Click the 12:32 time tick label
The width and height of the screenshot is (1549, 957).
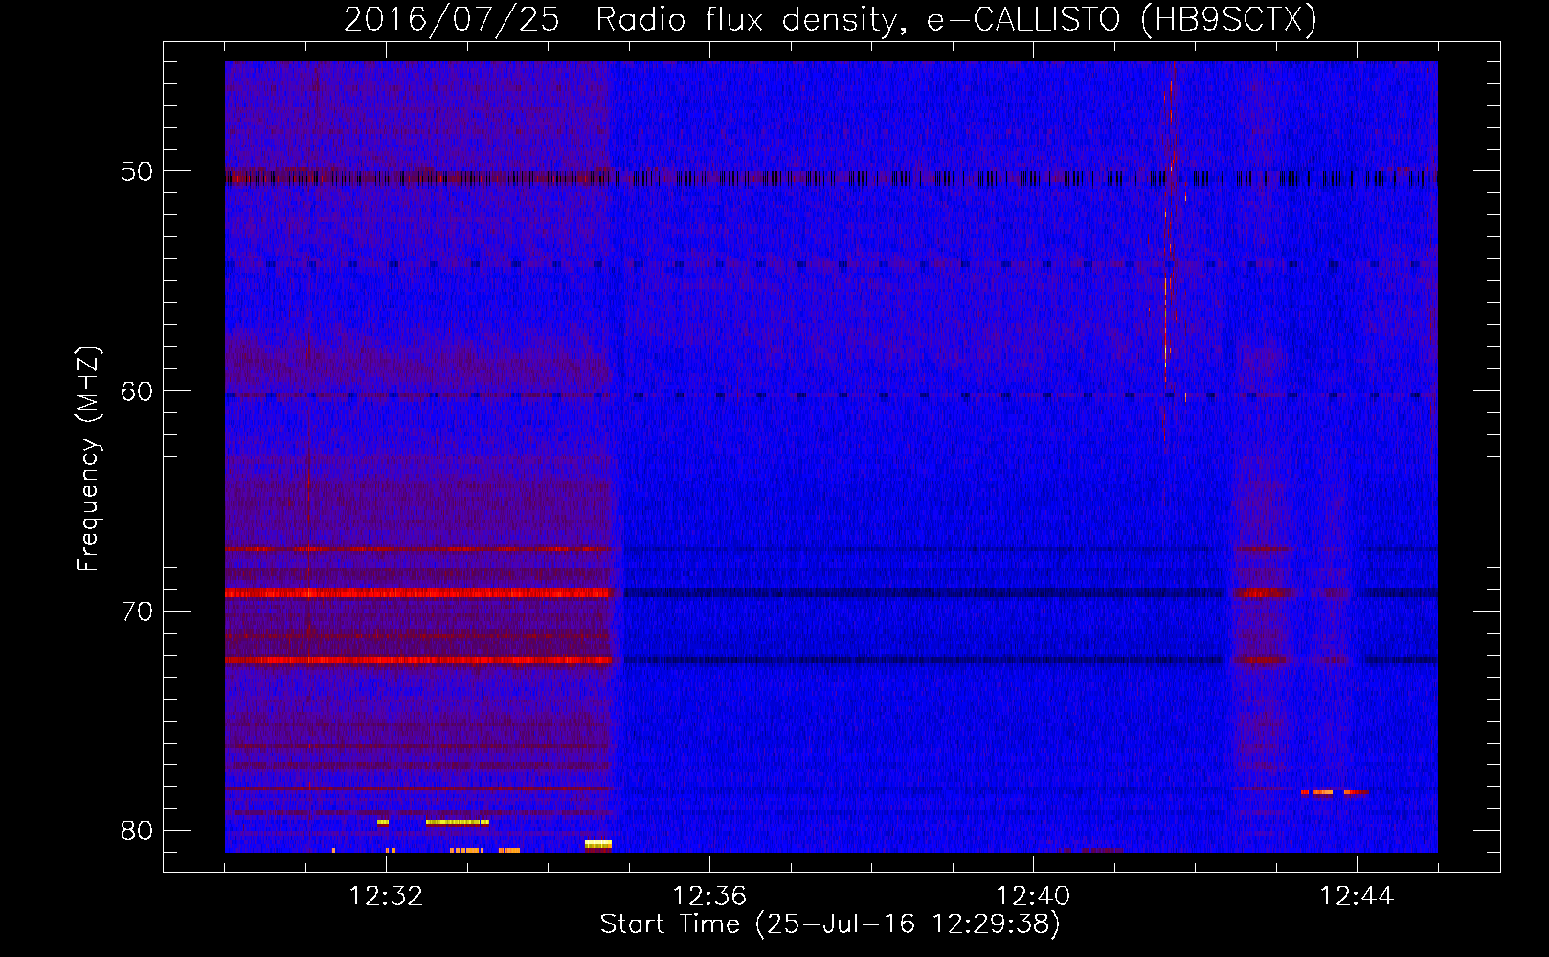tap(386, 897)
